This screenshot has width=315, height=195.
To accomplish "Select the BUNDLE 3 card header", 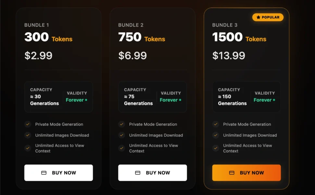I will coord(224,25).
